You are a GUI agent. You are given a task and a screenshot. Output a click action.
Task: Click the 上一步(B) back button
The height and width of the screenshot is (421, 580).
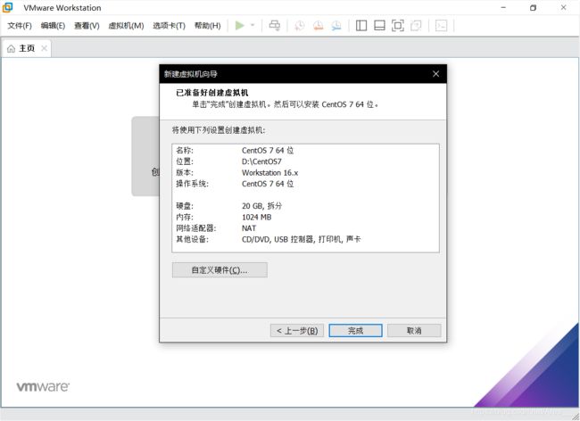coord(297,330)
